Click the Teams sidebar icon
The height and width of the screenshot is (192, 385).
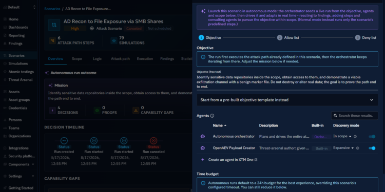[x=5, y=128]
